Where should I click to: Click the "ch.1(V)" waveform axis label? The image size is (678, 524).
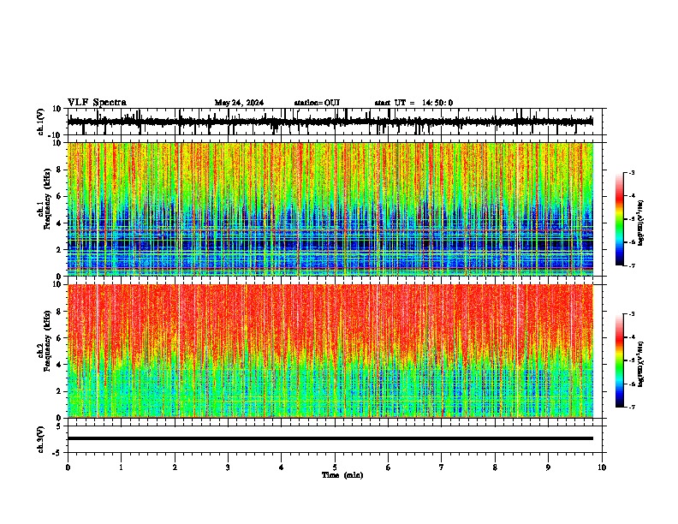tap(41, 122)
